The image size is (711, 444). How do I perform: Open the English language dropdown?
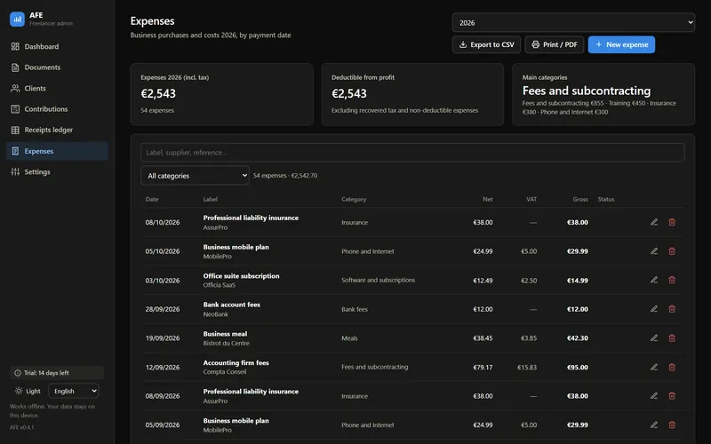74,391
